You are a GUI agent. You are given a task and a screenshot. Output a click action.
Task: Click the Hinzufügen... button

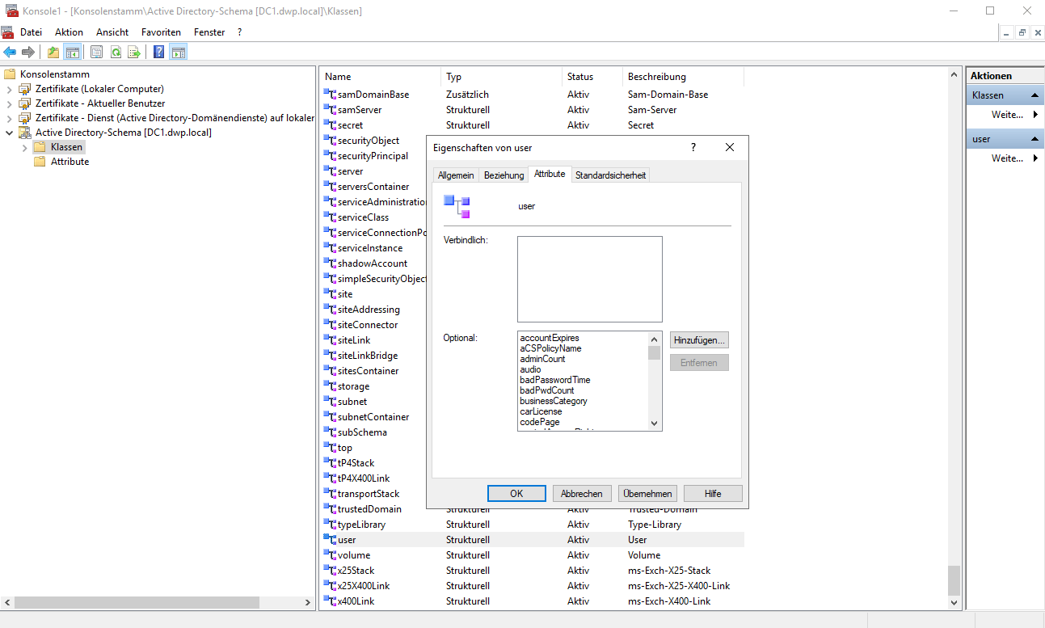699,340
